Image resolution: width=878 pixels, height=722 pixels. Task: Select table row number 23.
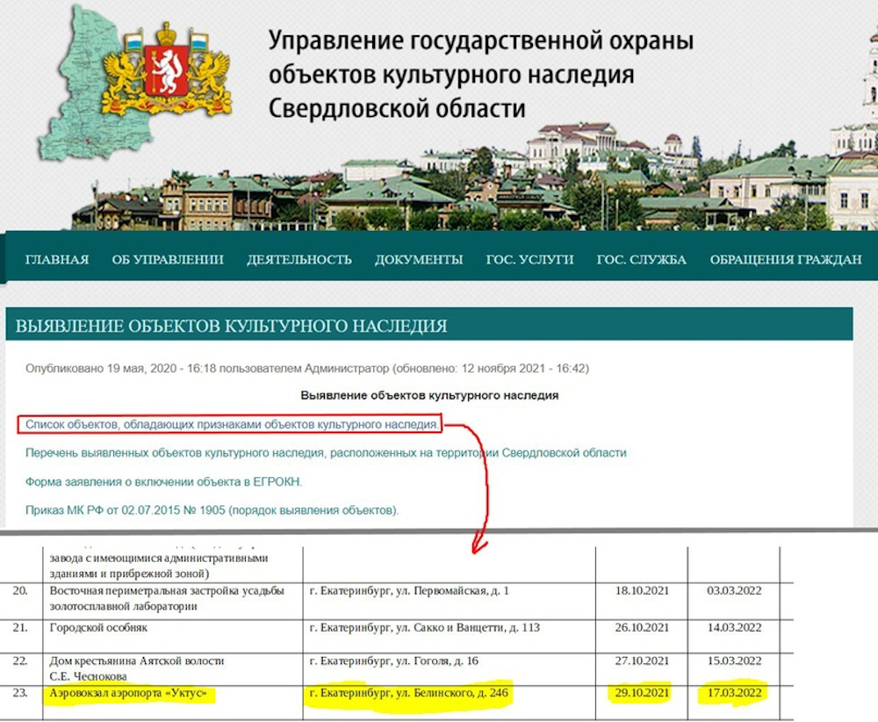(x=20, y=693)
